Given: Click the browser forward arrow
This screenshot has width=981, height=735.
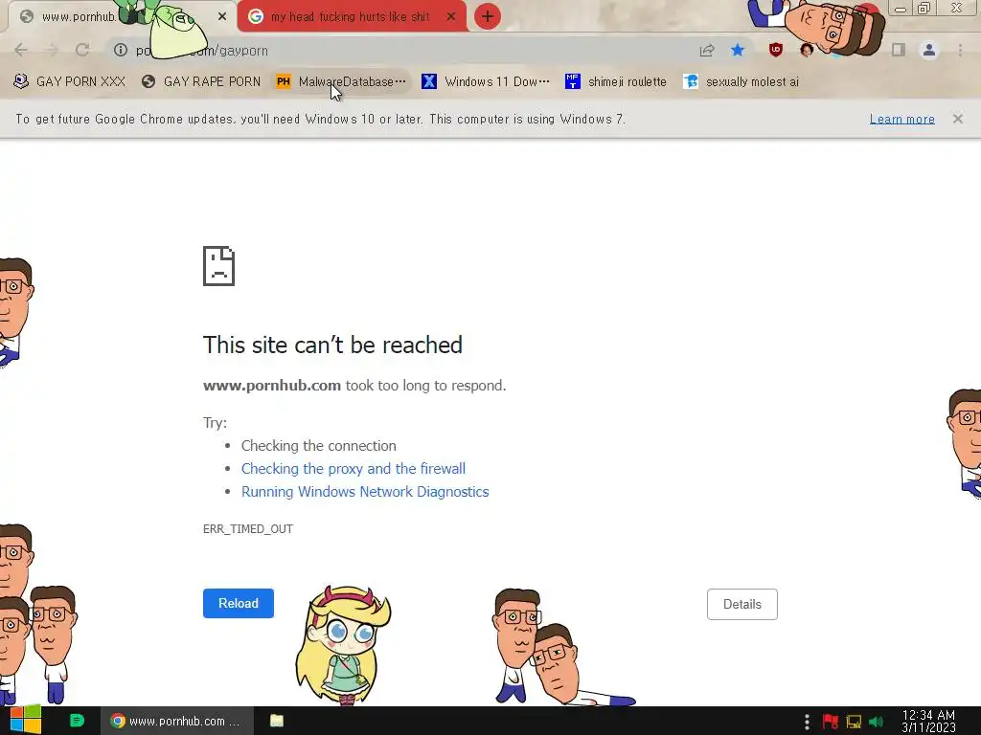Looking at the screenshot, I should [x=52, y=50].
